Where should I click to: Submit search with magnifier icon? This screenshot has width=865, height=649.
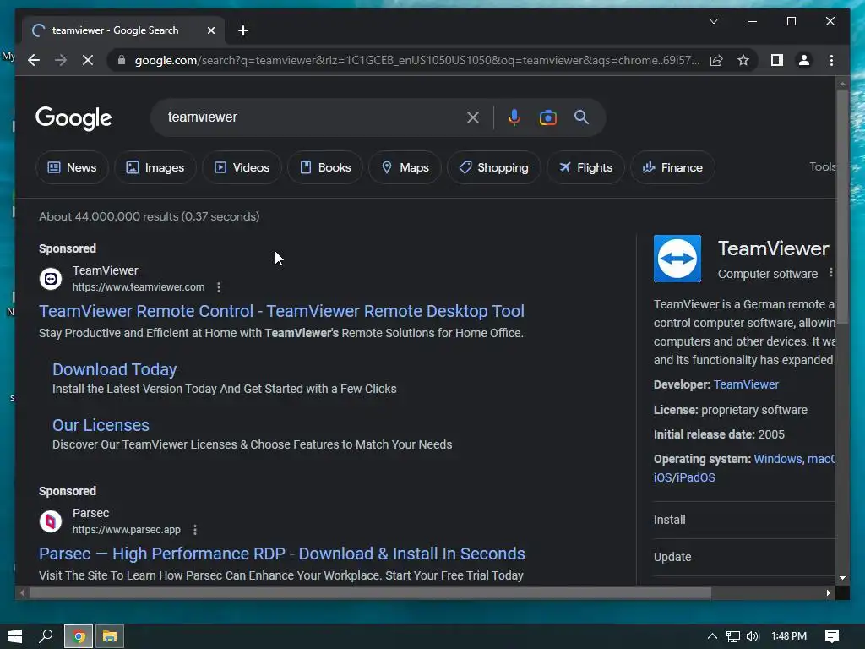click(581, 117)
